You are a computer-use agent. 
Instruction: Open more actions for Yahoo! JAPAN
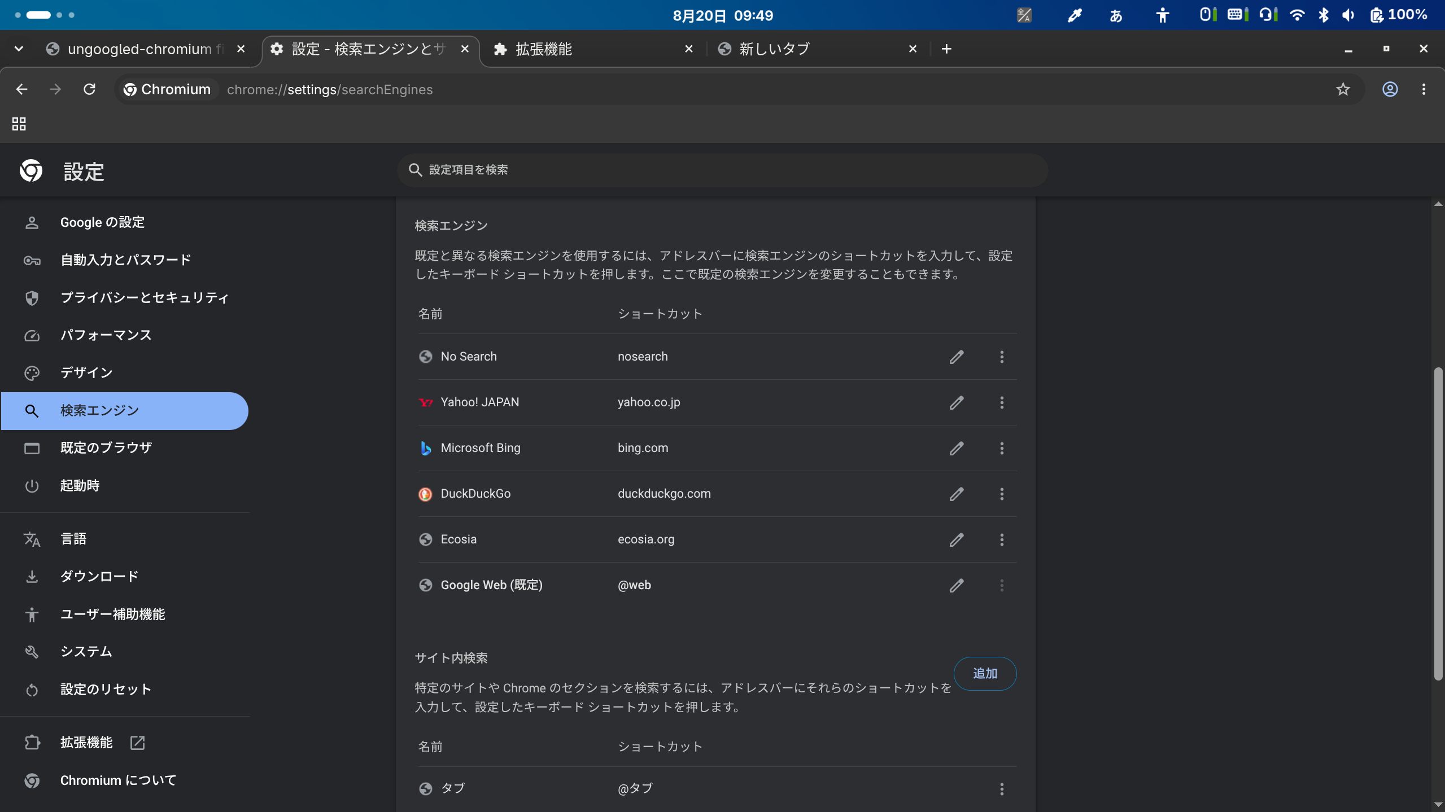pos(1002,402)
